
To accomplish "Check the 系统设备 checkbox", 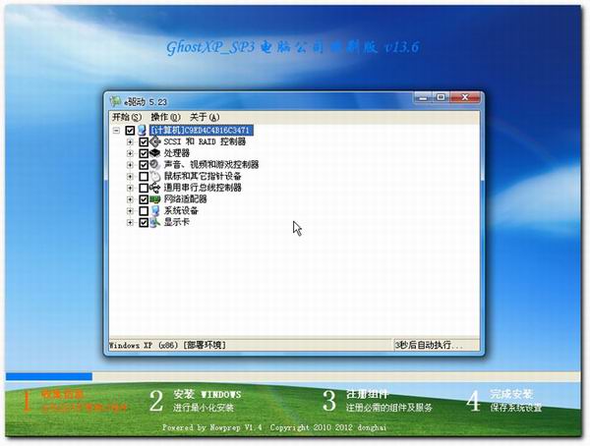I will click(144, 211).
